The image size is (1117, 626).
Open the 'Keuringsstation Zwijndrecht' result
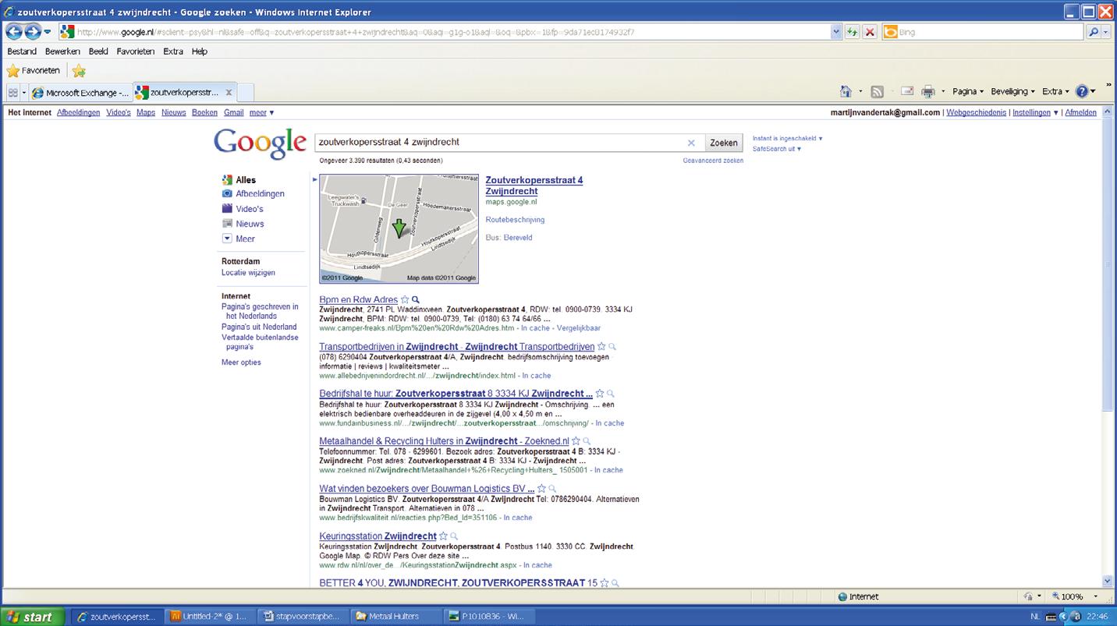378,536
